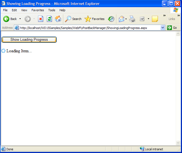Open the History toolbar icon
Image resolution: width=182 pixels, height=153 pixels.
point(111,19)
